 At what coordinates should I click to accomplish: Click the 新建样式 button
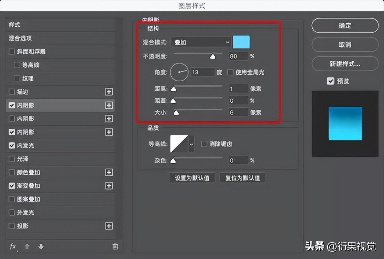[x=345, y=64]
